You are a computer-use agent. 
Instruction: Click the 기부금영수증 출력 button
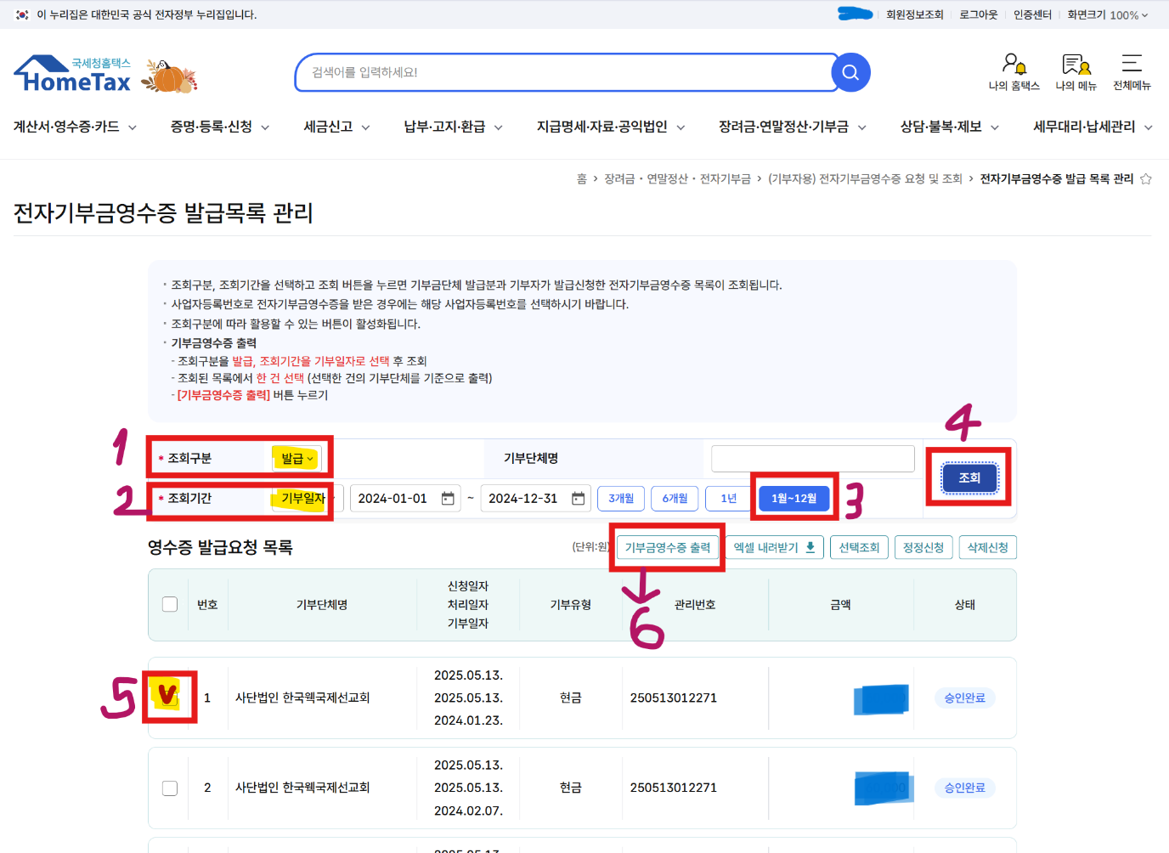point(667,547)
